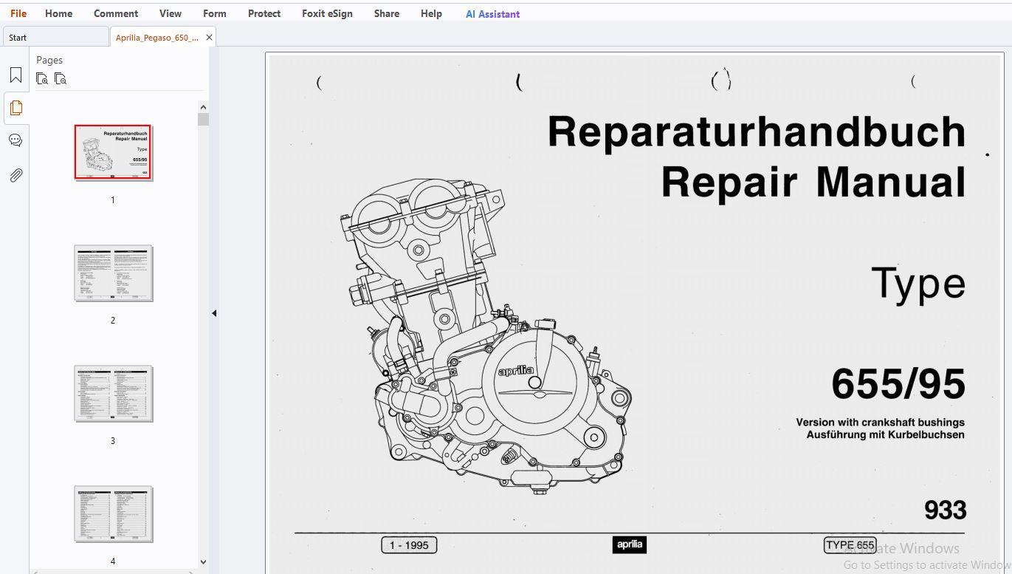Open the Help ribbon tab
Viewport: 1012px width, 574px height.
431,13
